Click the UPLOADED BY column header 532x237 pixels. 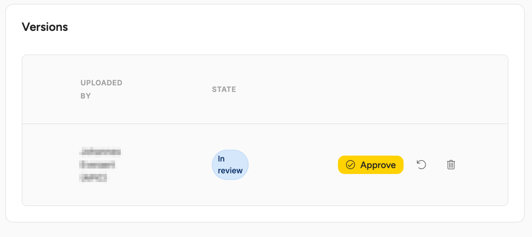click(101, 90)
